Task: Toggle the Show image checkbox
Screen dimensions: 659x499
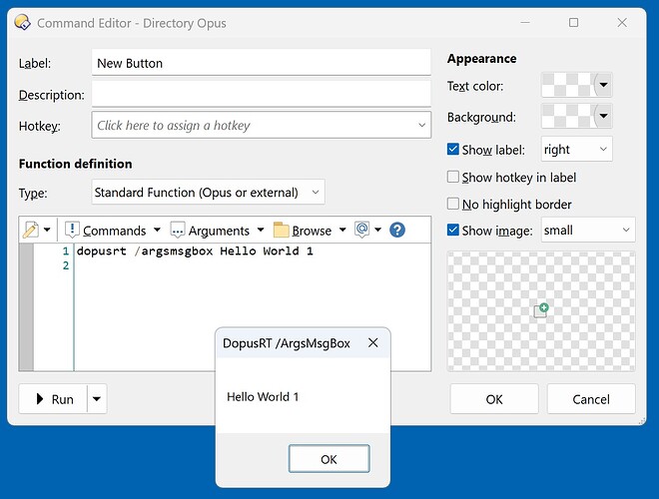Action: [452, 230]
